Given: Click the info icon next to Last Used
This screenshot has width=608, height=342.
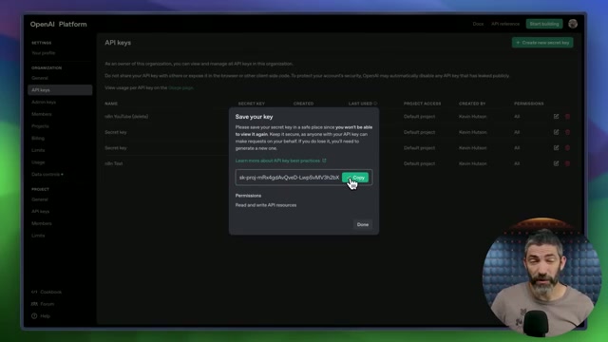Looking at the screenshot, I should tap(375, 104).
